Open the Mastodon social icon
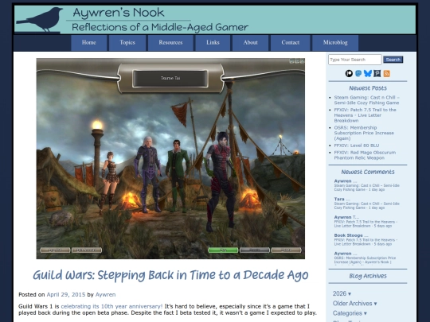 (358, 73)
